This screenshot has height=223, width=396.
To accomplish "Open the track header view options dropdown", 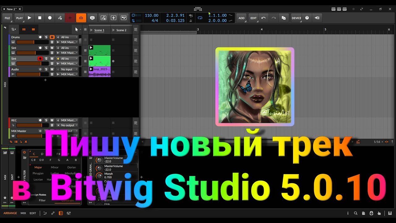I will (x=13, y=29).
